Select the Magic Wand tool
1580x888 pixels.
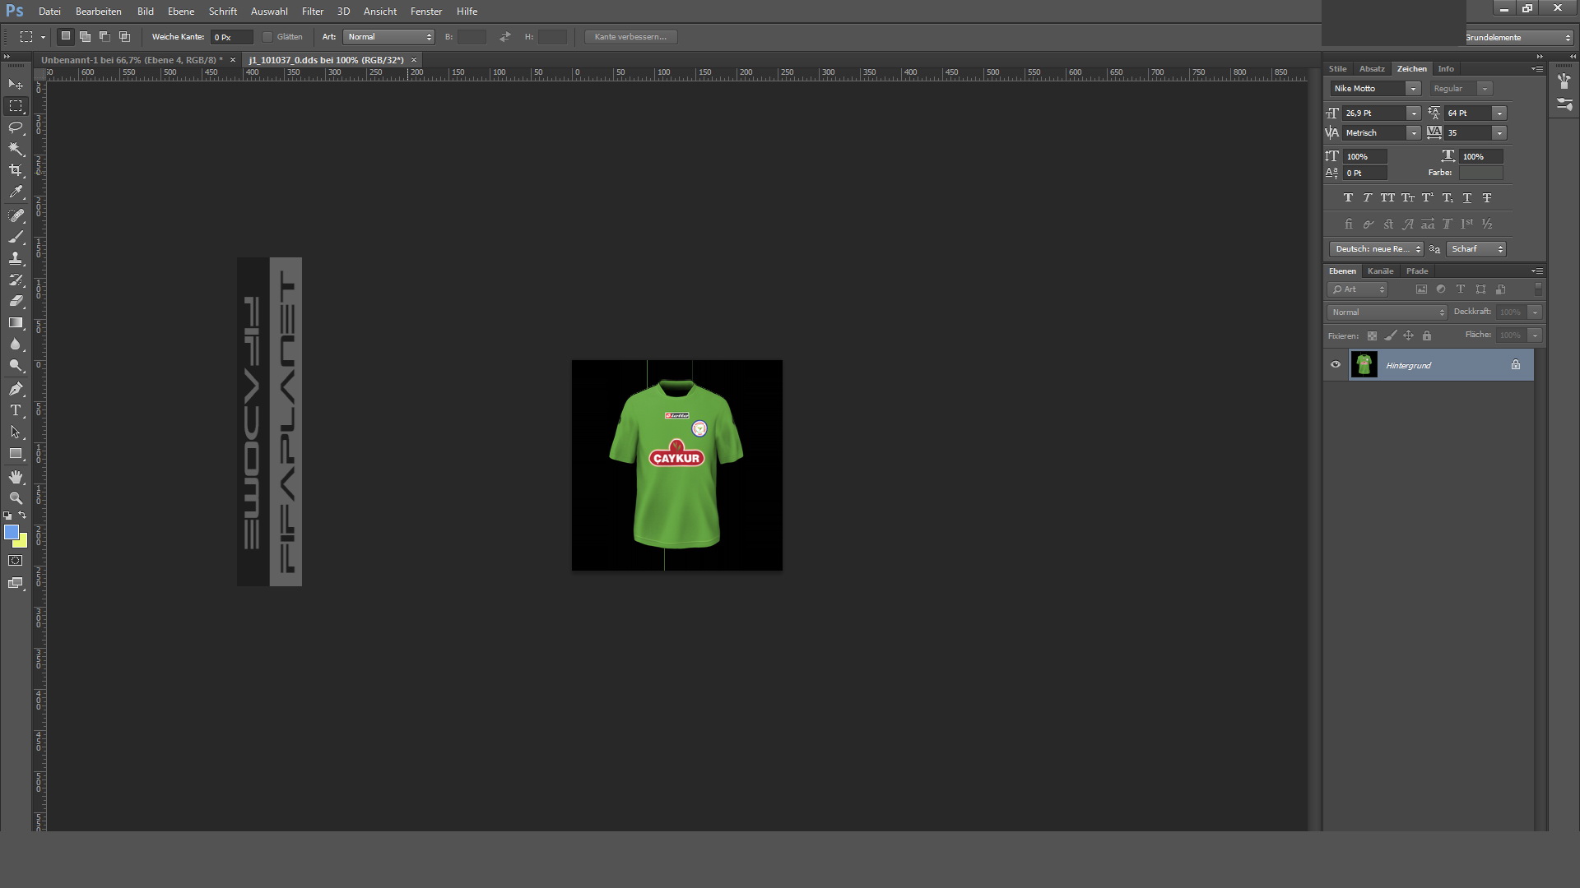[16, 149]
